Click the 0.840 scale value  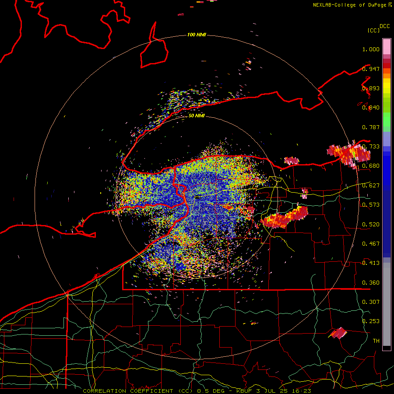371,108
